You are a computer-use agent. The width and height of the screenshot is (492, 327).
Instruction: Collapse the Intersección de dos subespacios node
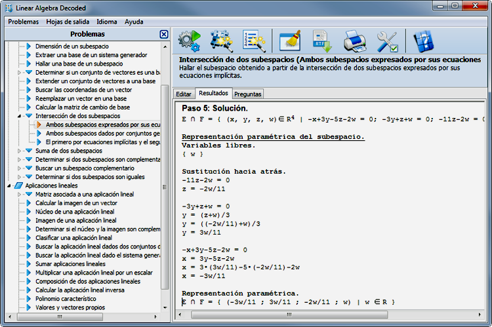(x=19, y=116)
